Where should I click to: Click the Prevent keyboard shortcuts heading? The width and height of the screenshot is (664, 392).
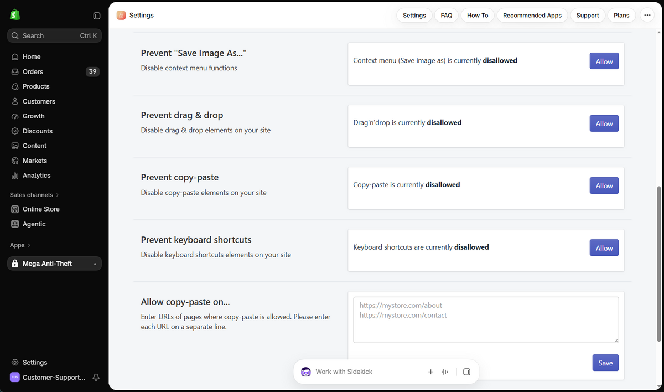pos(196,240)
